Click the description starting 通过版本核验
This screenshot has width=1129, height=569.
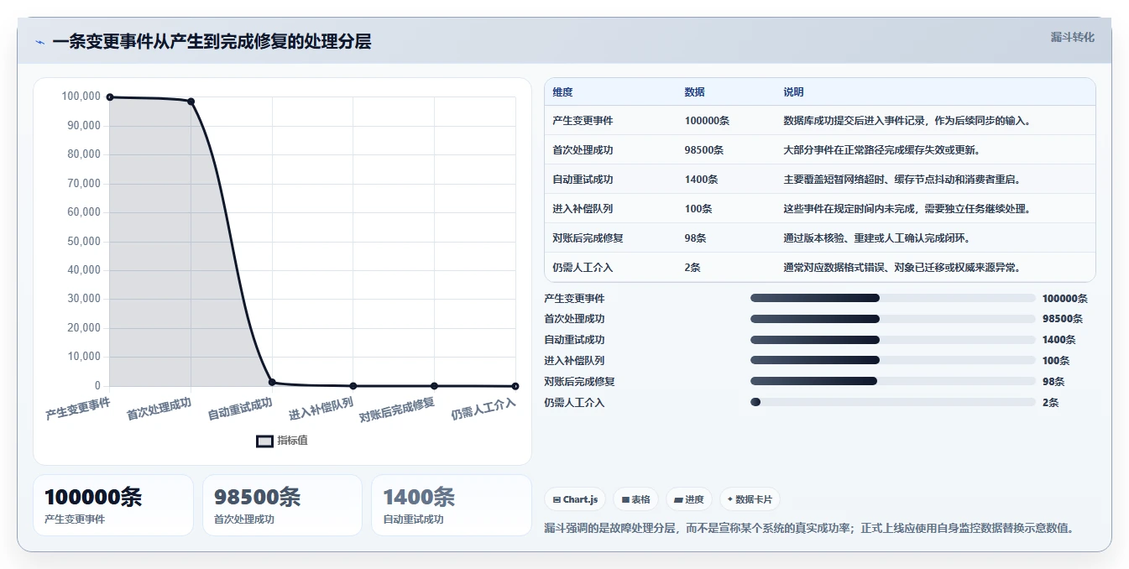(x=877, y=238)
